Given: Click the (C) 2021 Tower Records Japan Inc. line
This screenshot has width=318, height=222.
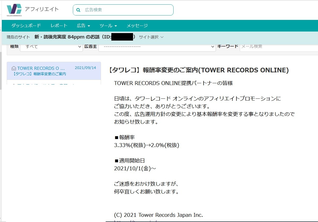Looking at the screenshot, I should pos(158,215).
